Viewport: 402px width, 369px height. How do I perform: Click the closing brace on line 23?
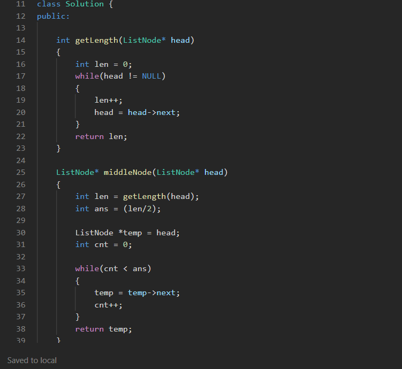pyautogui.click(x=58, y=149)
